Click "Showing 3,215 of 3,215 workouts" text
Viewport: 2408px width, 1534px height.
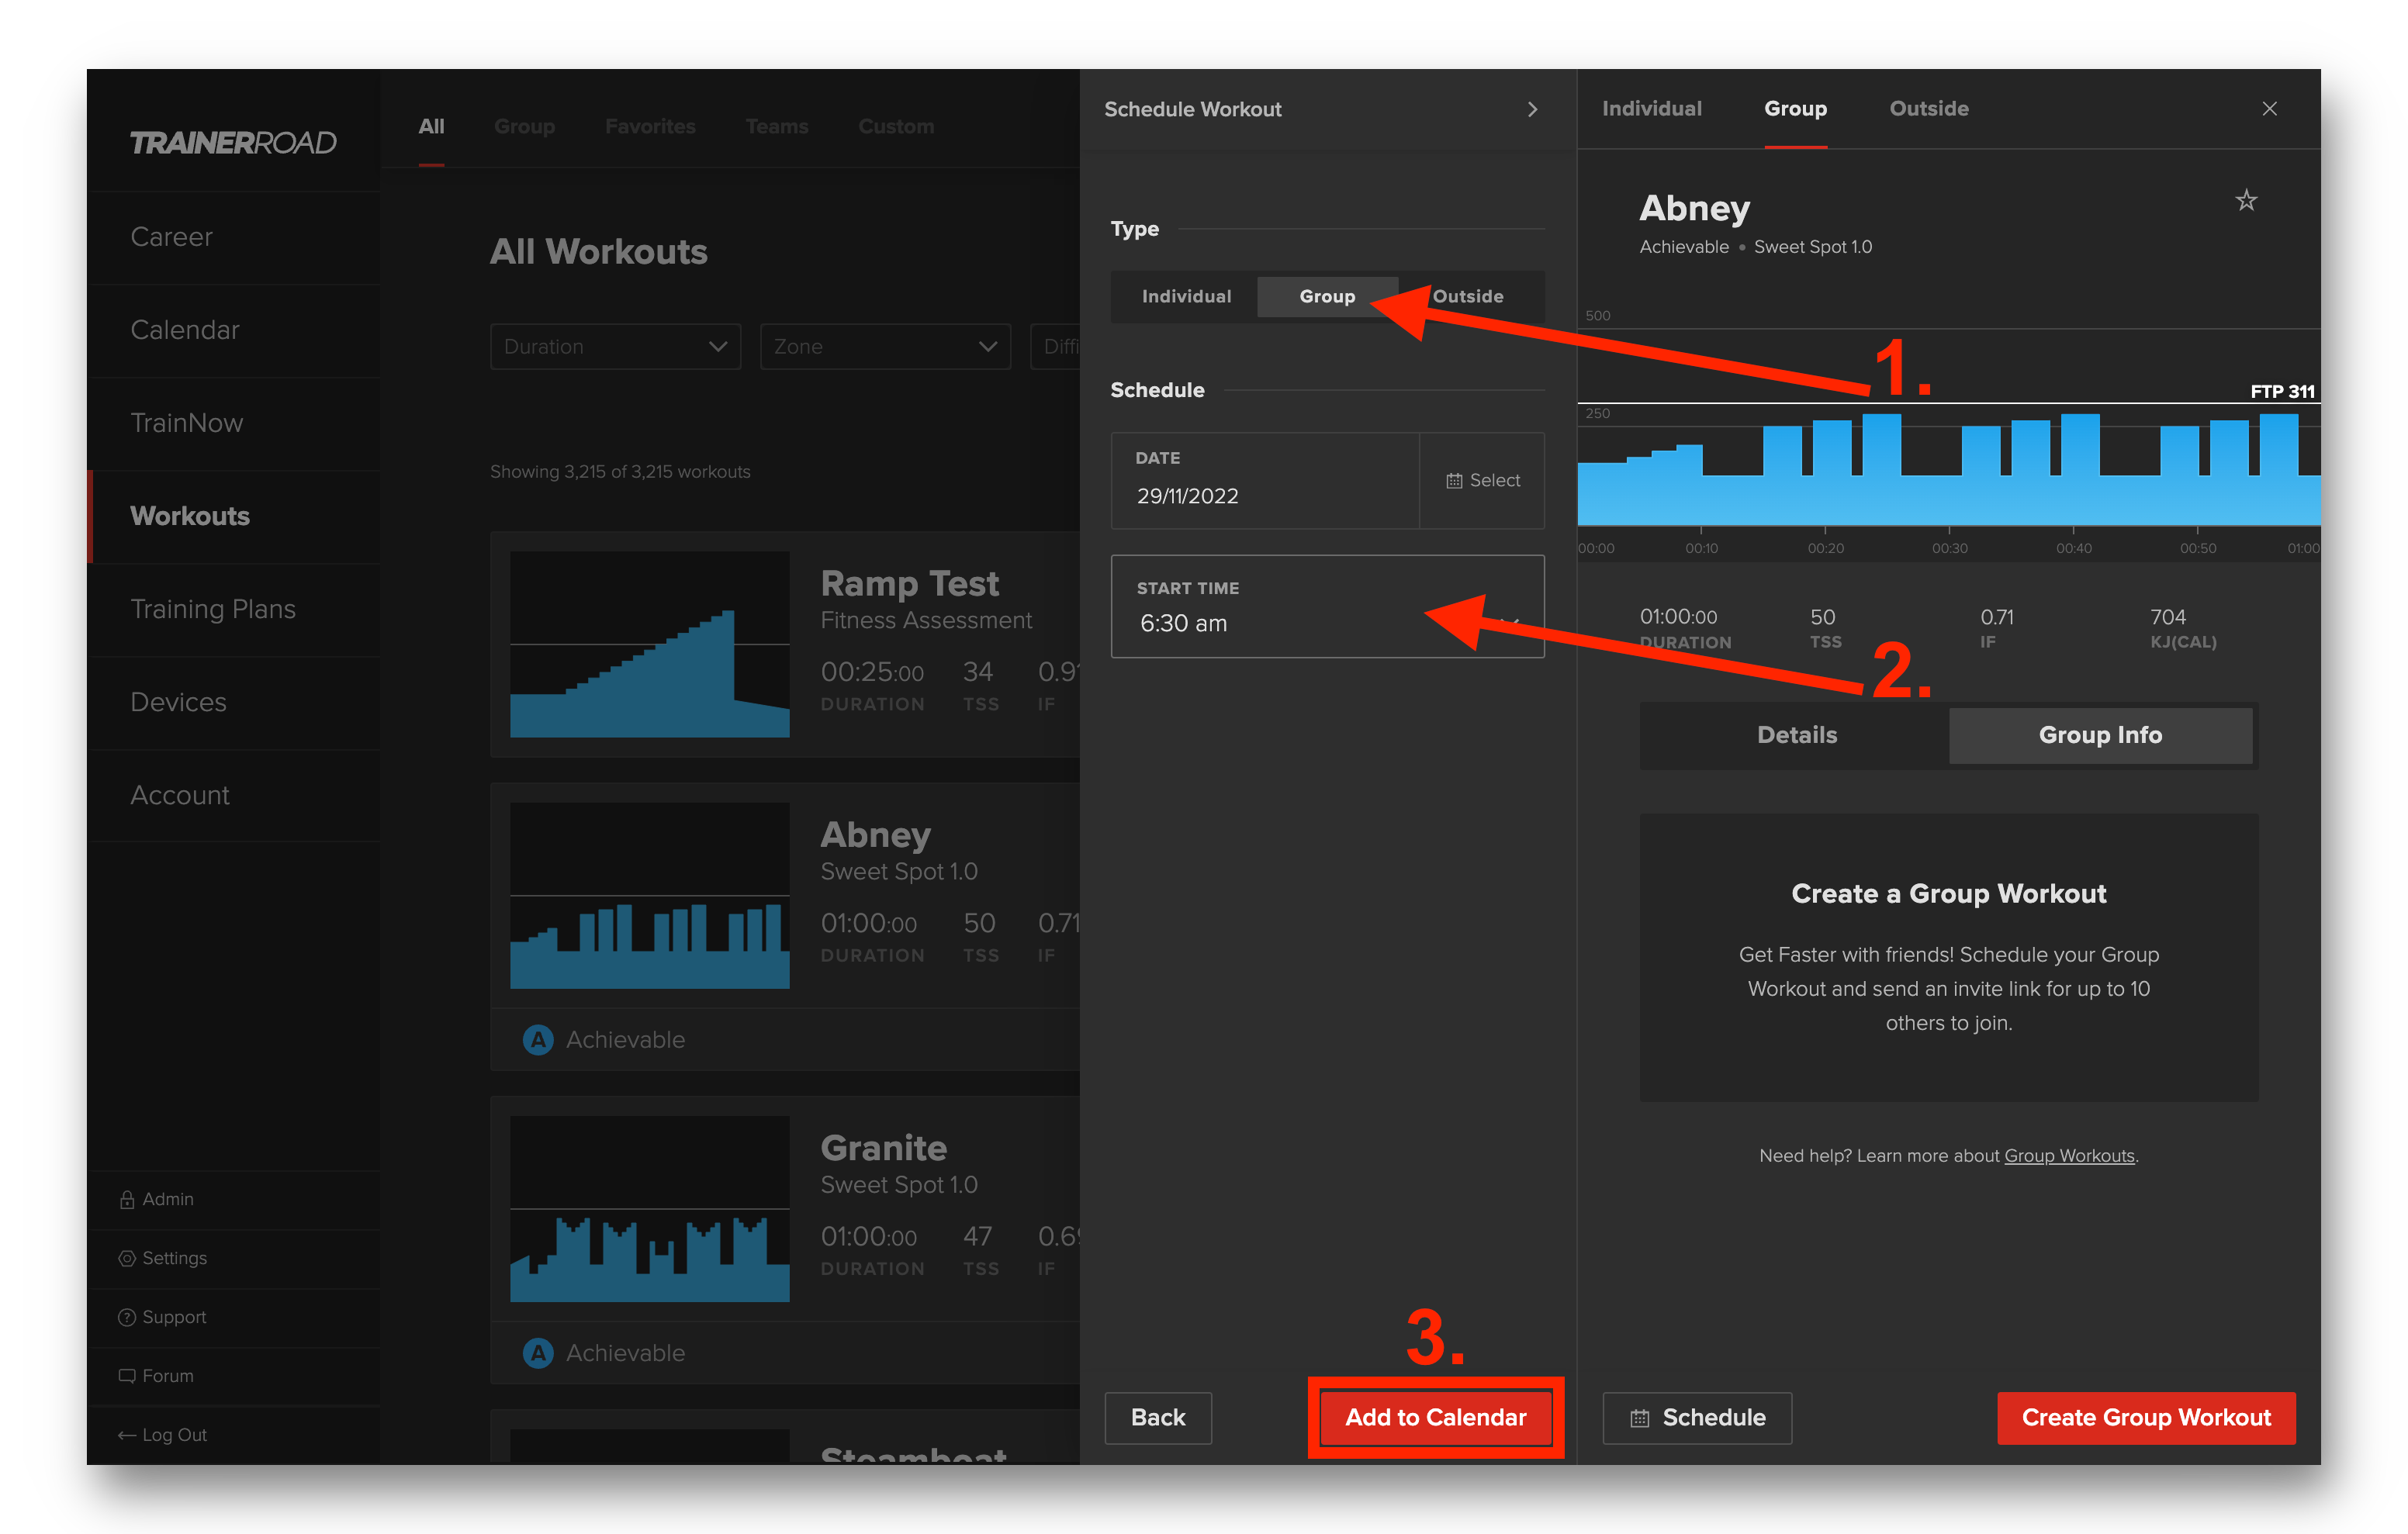(x=620, y=472)
